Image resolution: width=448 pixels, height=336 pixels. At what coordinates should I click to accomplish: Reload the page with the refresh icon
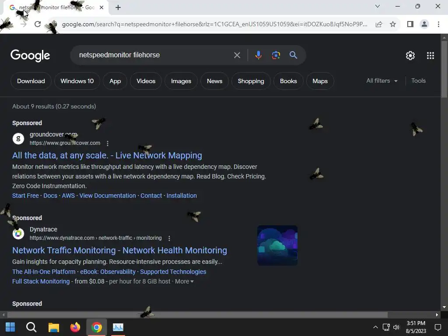coord(38,24)
